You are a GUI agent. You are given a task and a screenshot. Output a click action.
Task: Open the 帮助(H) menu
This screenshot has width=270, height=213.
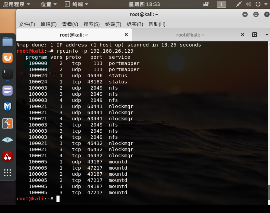157,24
